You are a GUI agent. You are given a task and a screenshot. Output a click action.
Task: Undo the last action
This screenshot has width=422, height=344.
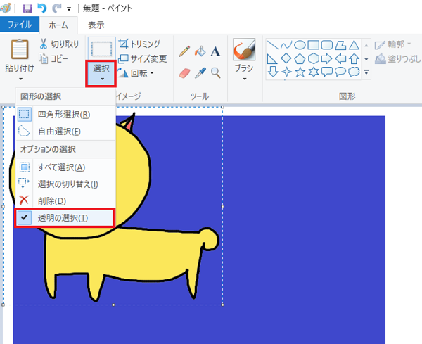pyautogui.click(x=41, y=8)
